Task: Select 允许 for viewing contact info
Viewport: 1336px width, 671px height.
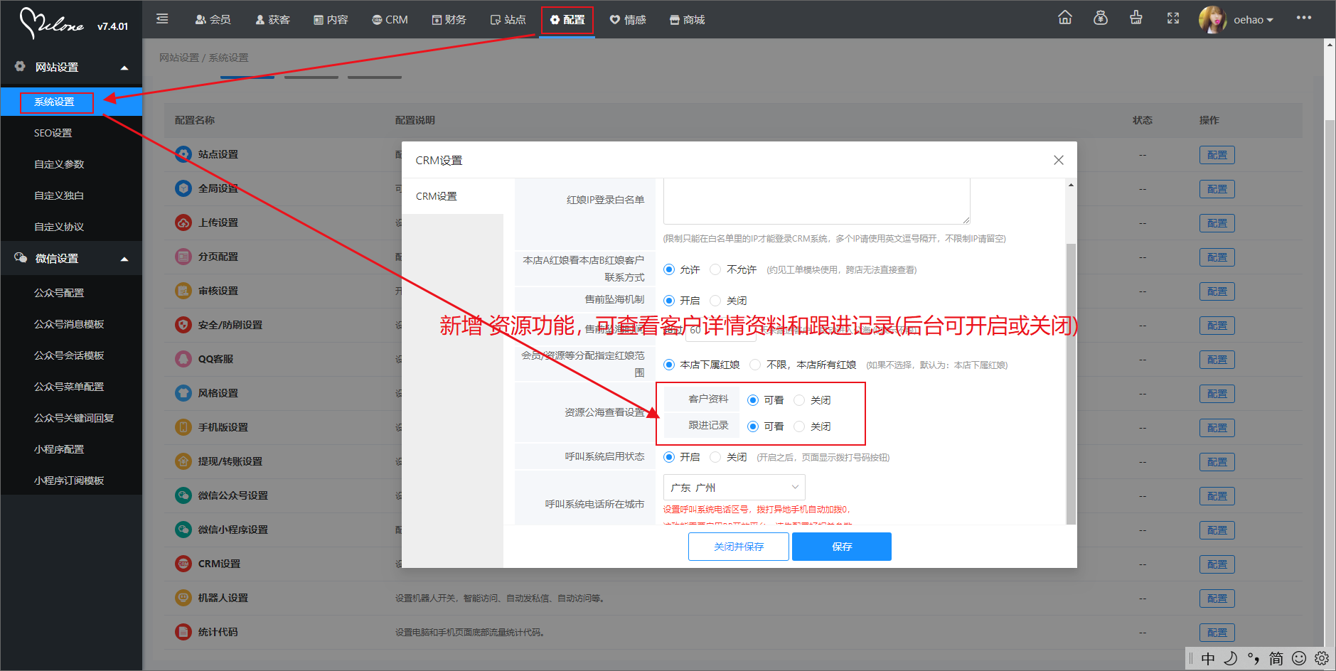Action: coord(669,269)
